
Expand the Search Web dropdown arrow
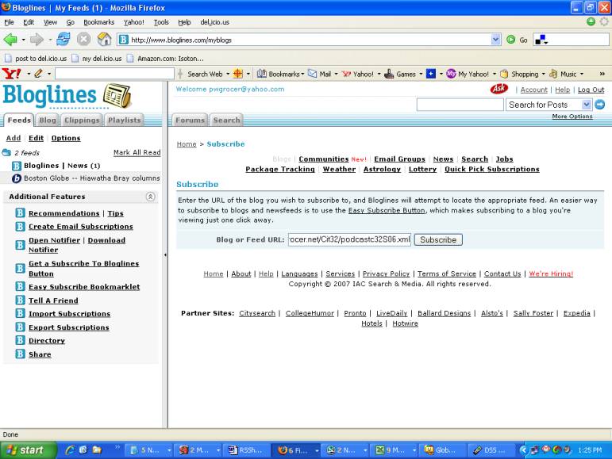pos(228,74)
